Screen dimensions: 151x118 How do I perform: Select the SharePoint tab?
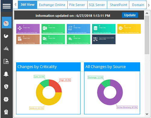coord(118,5)
